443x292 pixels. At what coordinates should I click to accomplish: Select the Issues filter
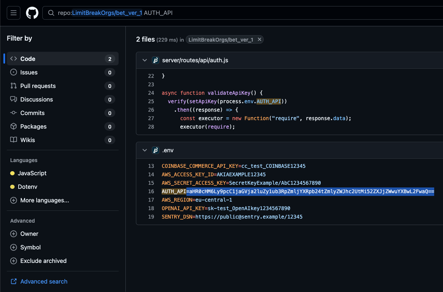63,72
